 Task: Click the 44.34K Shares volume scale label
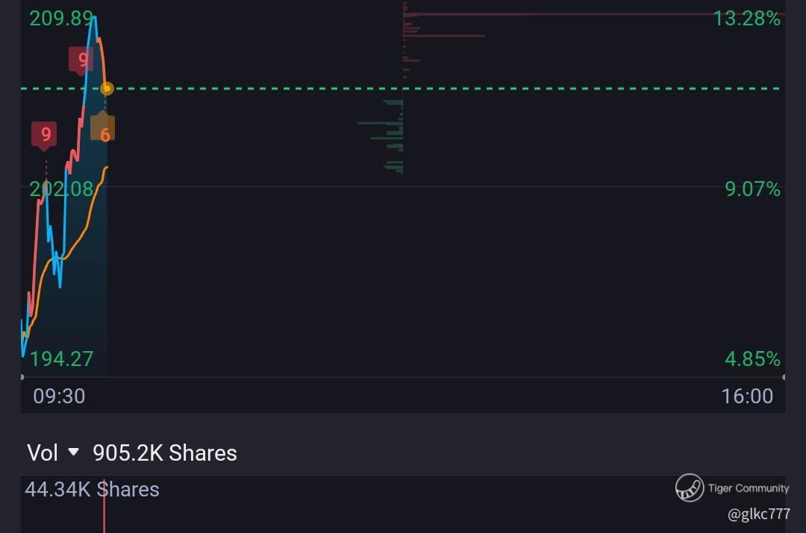click(x=92, y=489)
